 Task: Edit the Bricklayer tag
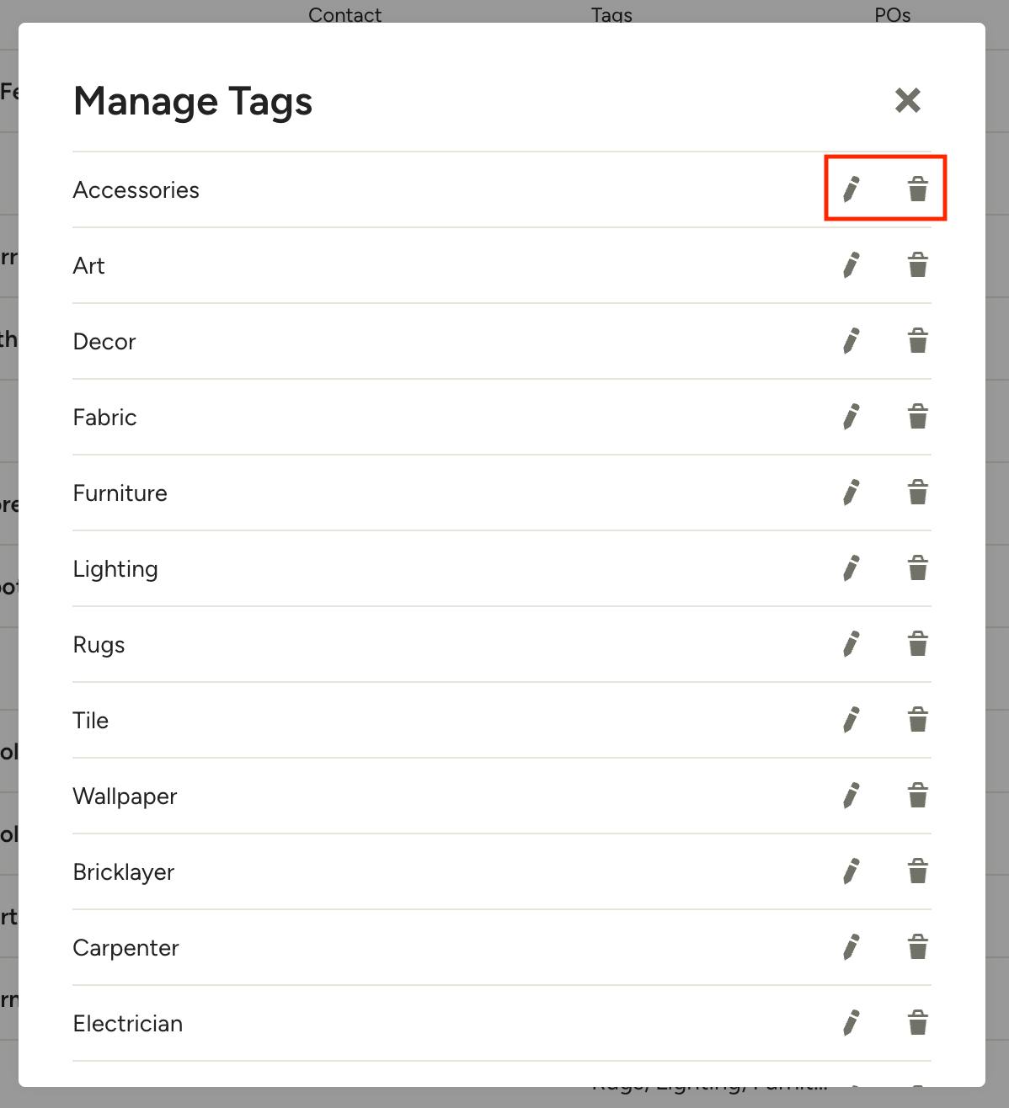(x=852, y=871)
